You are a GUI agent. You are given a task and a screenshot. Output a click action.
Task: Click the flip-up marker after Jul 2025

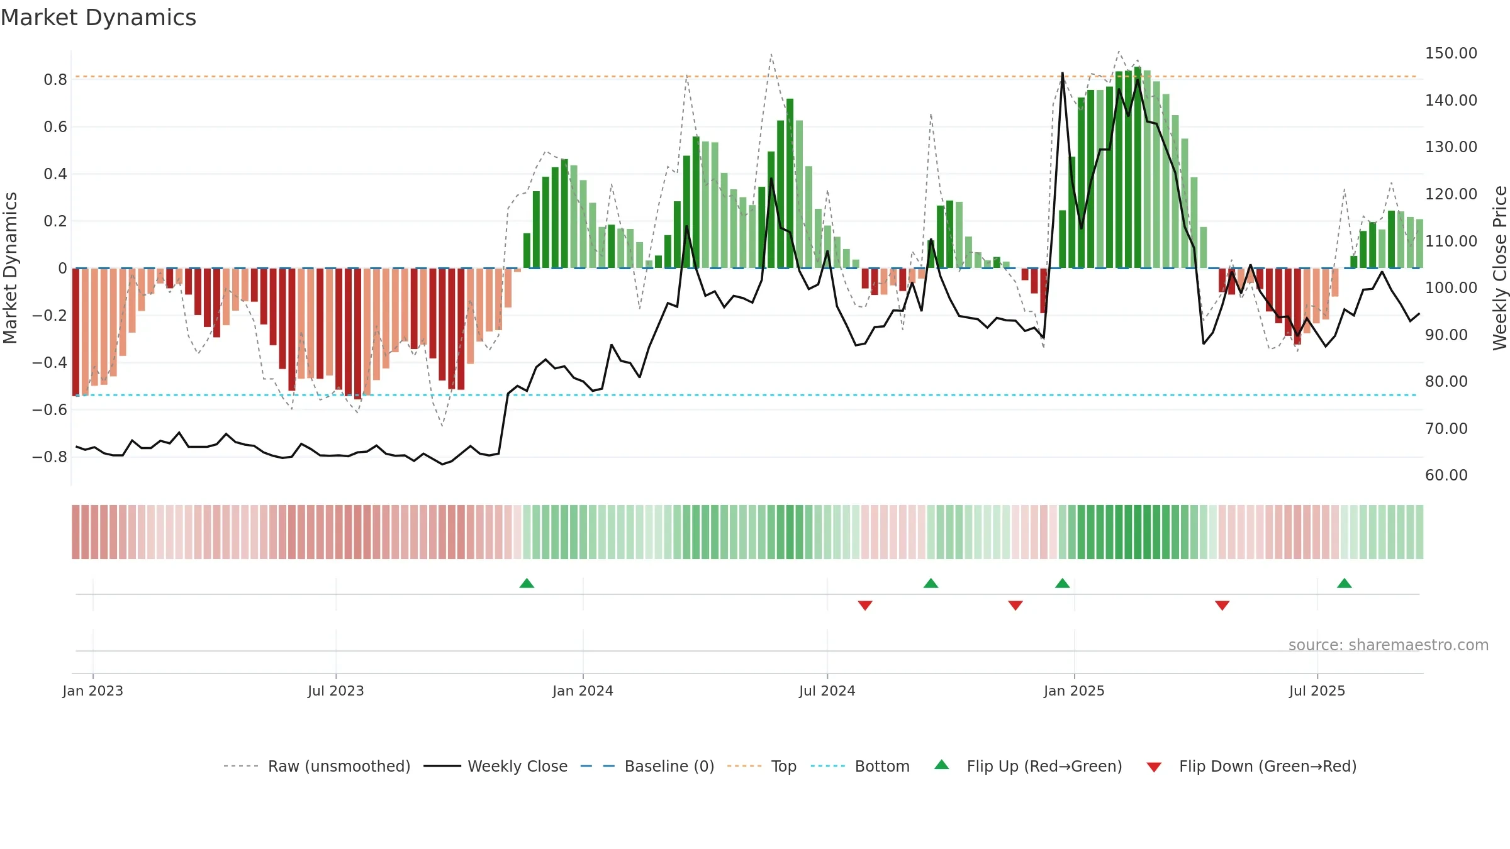click(x=1345, y=583)
